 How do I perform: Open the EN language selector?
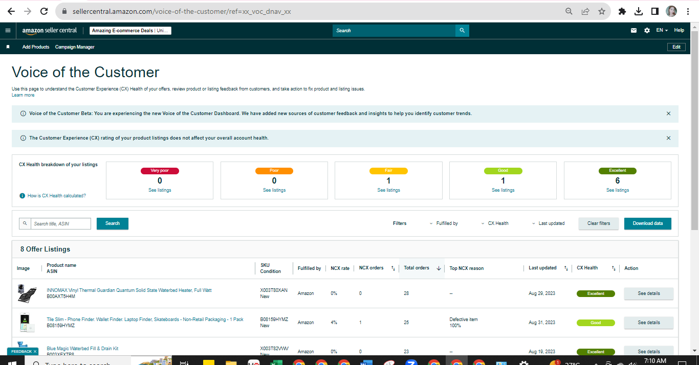(662, 31)
